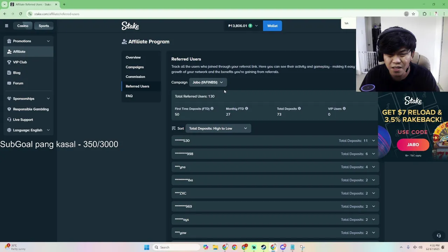Open Notepad icon on the taskbar
The image size is (448, 252).
[293, 247]
